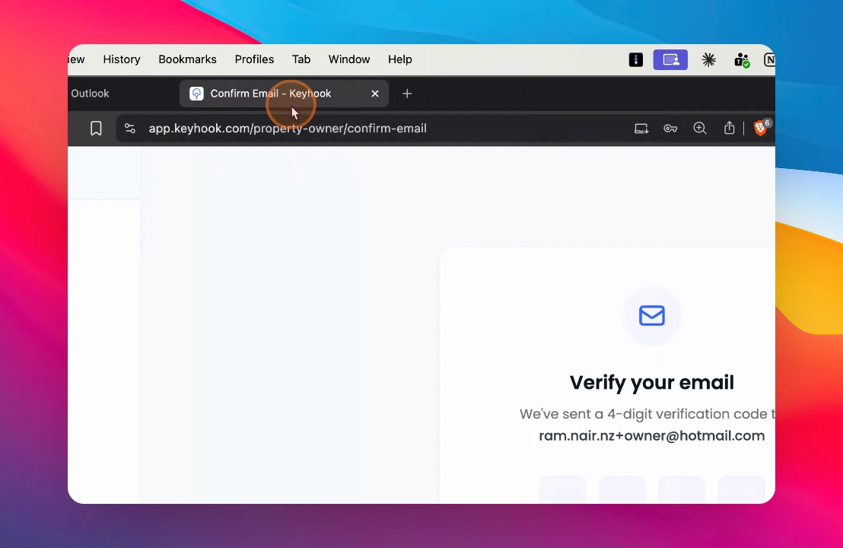Screen dimensions: 843x548
Task: Open a new browser tab
Action: 407,94
